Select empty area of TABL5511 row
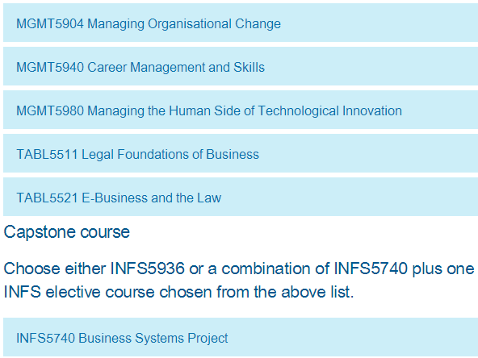The height and width of the screenshot is (358, 478). [367, 153]
